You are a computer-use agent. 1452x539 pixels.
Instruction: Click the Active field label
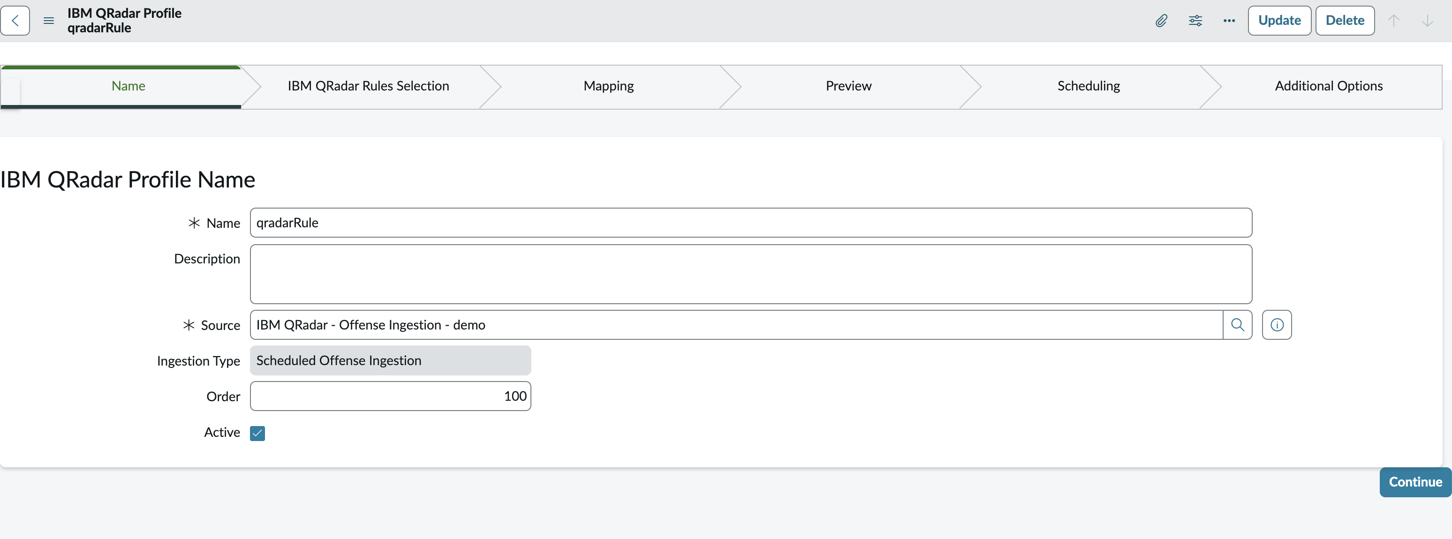222,433
